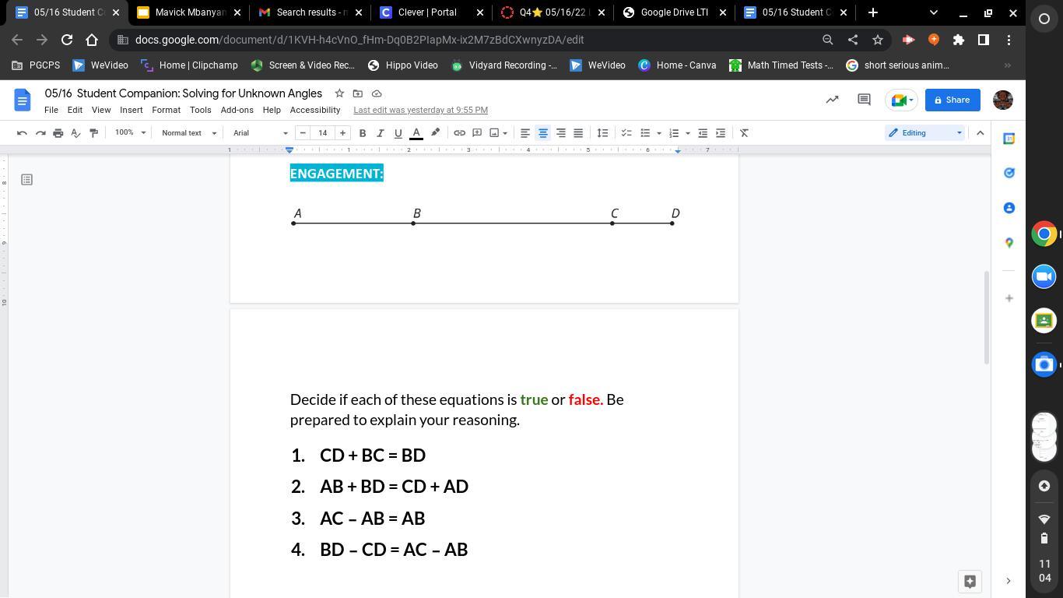Screen dimensions: 1063x598
Task: Open the Arial font dropdown
Action: coord(260,133)
